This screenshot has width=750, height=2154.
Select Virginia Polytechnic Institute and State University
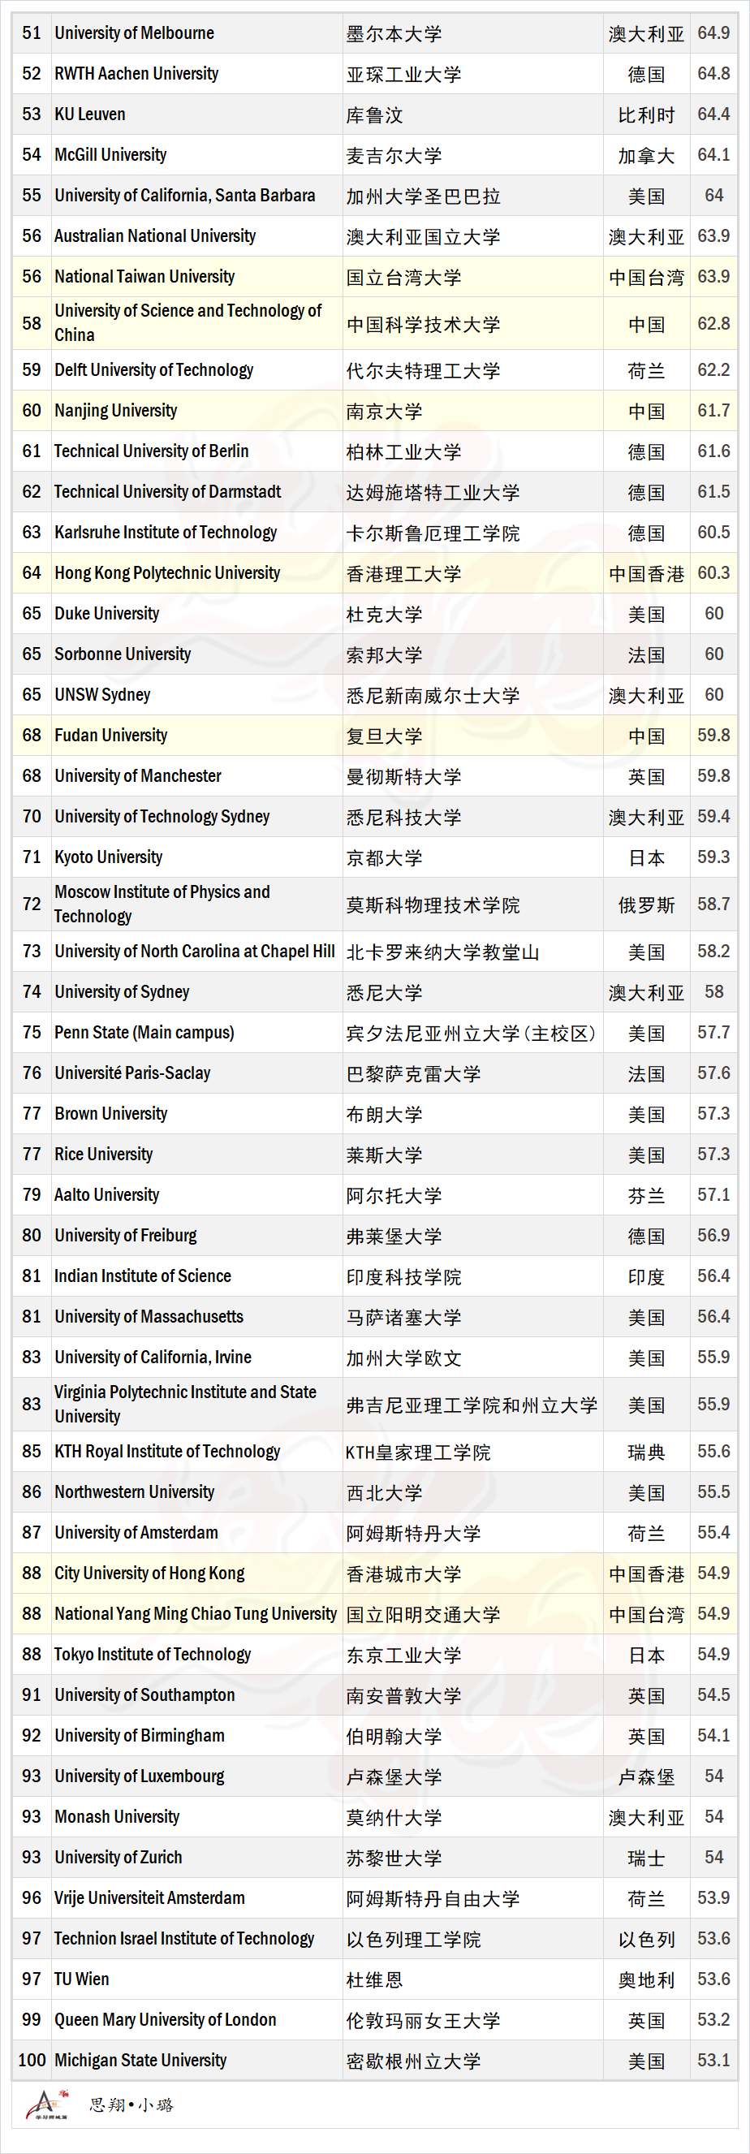(x=186, y=1404)
